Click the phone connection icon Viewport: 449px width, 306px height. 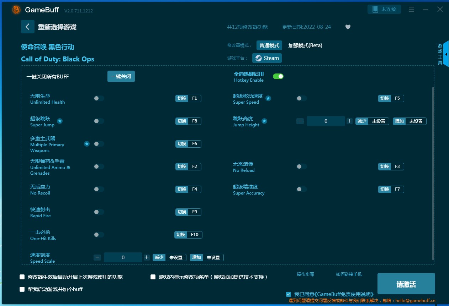(x=375, y=9)
